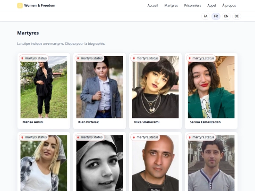Click the Women & Freedom site title

(40, 6)
